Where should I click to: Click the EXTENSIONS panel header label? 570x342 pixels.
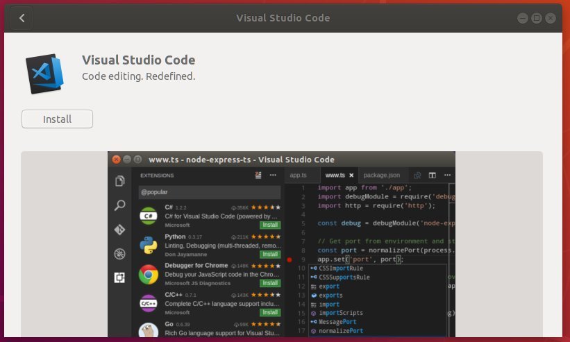[157, 176]
